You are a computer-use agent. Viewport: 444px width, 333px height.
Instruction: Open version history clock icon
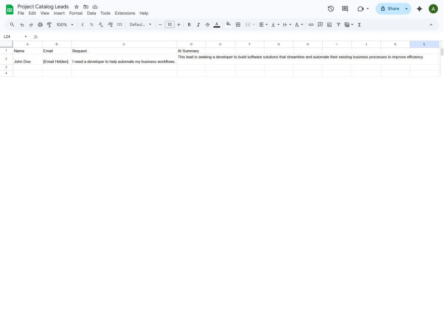click(x=331, y=9)
